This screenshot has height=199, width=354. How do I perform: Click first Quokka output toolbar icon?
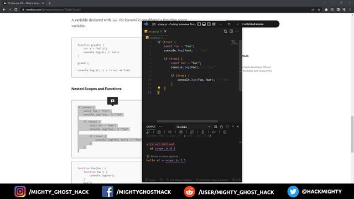(148, 132)
